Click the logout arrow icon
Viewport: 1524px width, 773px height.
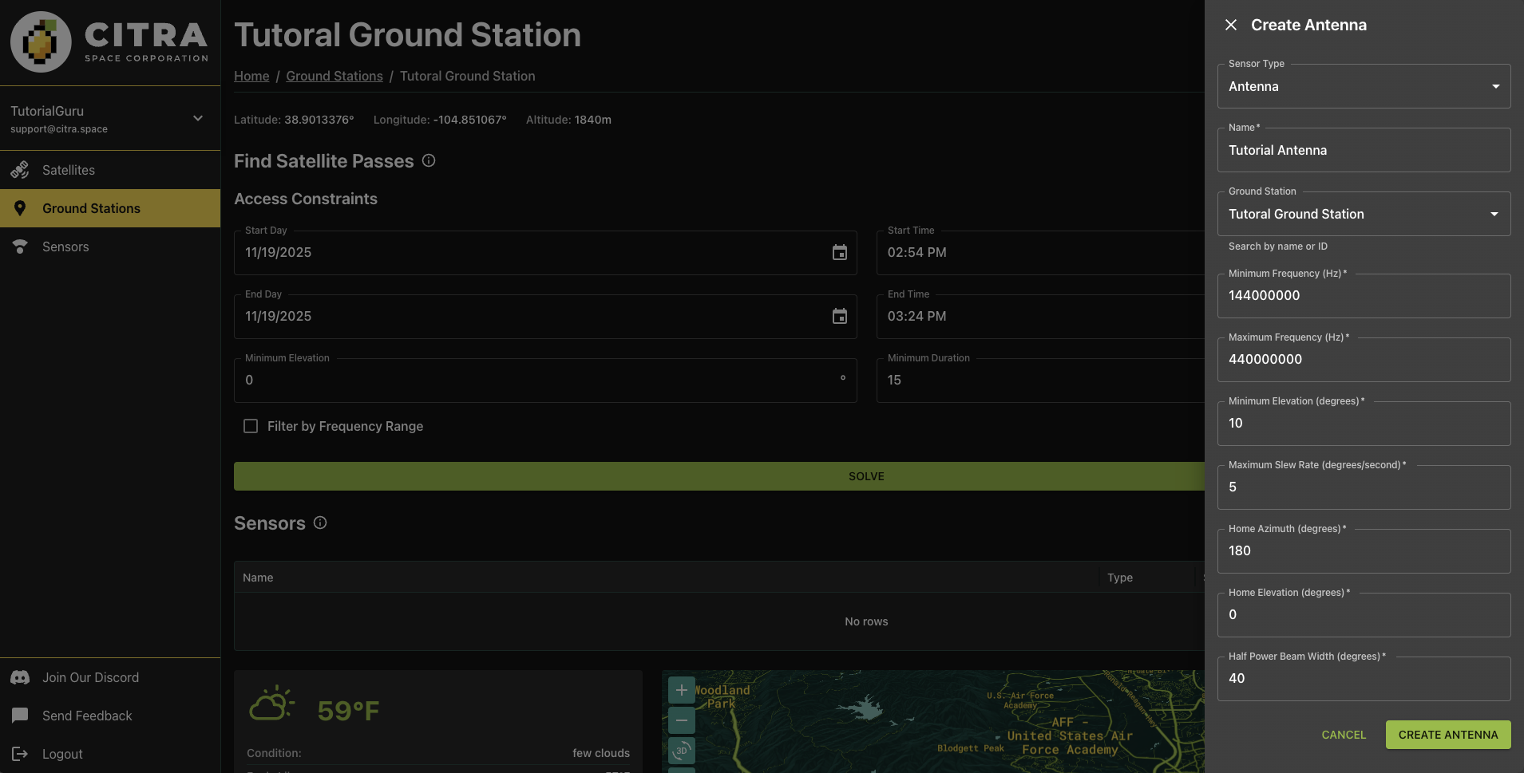[x=20, y=754]
